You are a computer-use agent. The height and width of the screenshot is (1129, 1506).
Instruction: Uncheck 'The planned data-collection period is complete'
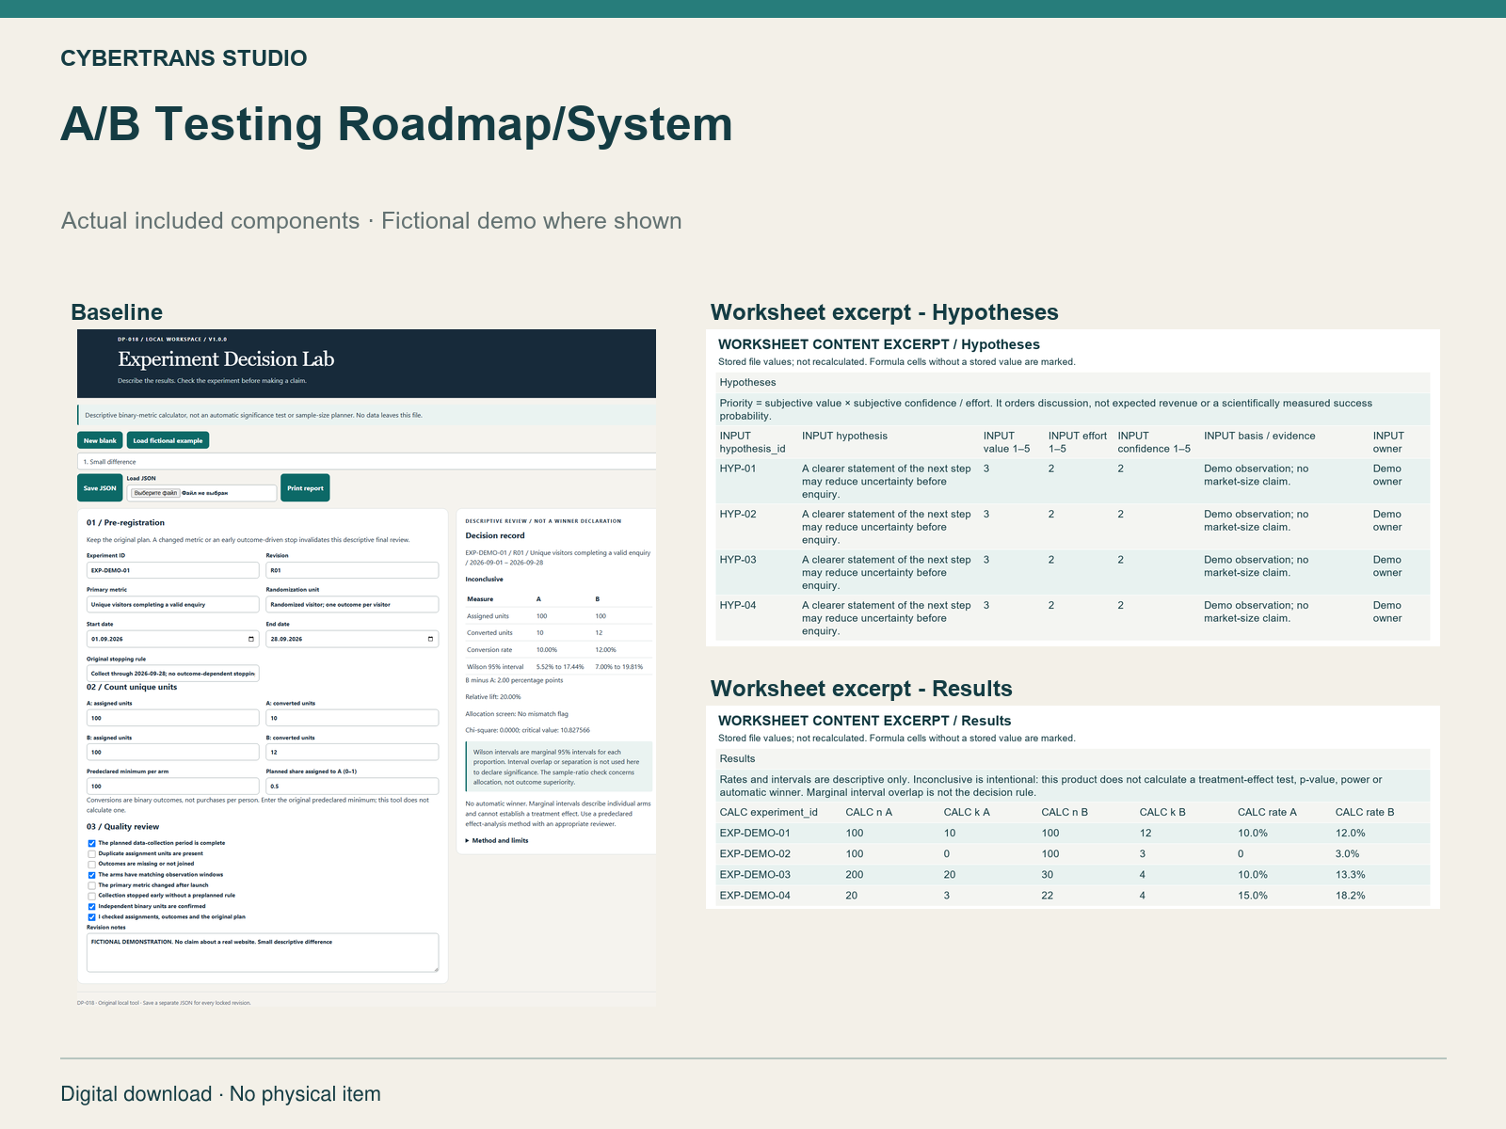[92, 843]
